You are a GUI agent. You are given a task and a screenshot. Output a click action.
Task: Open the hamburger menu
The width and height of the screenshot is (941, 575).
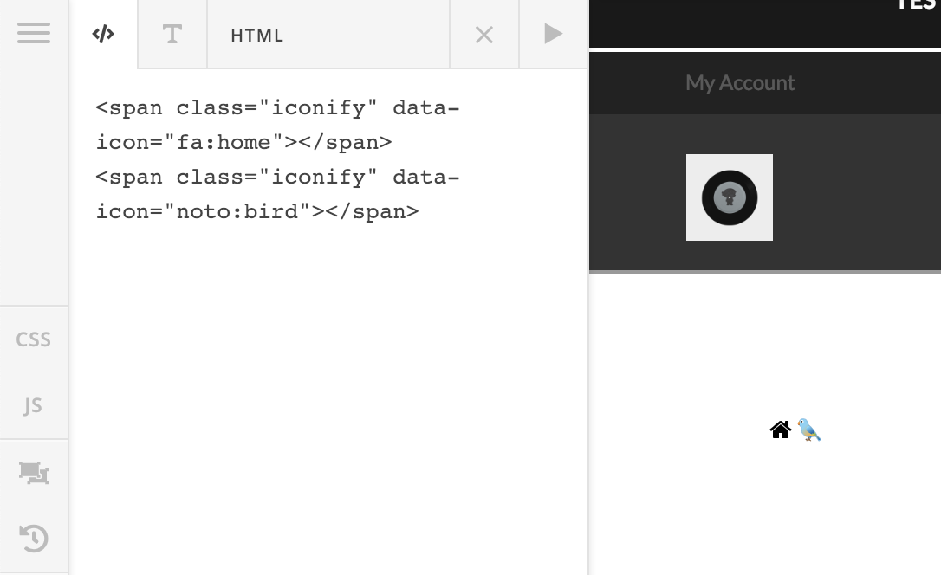(x=34, y=33)
